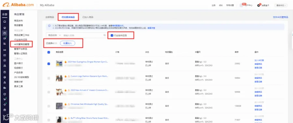293x123 pixels.
Task: Click the 批量加入 button
Action: coord(67,43)
